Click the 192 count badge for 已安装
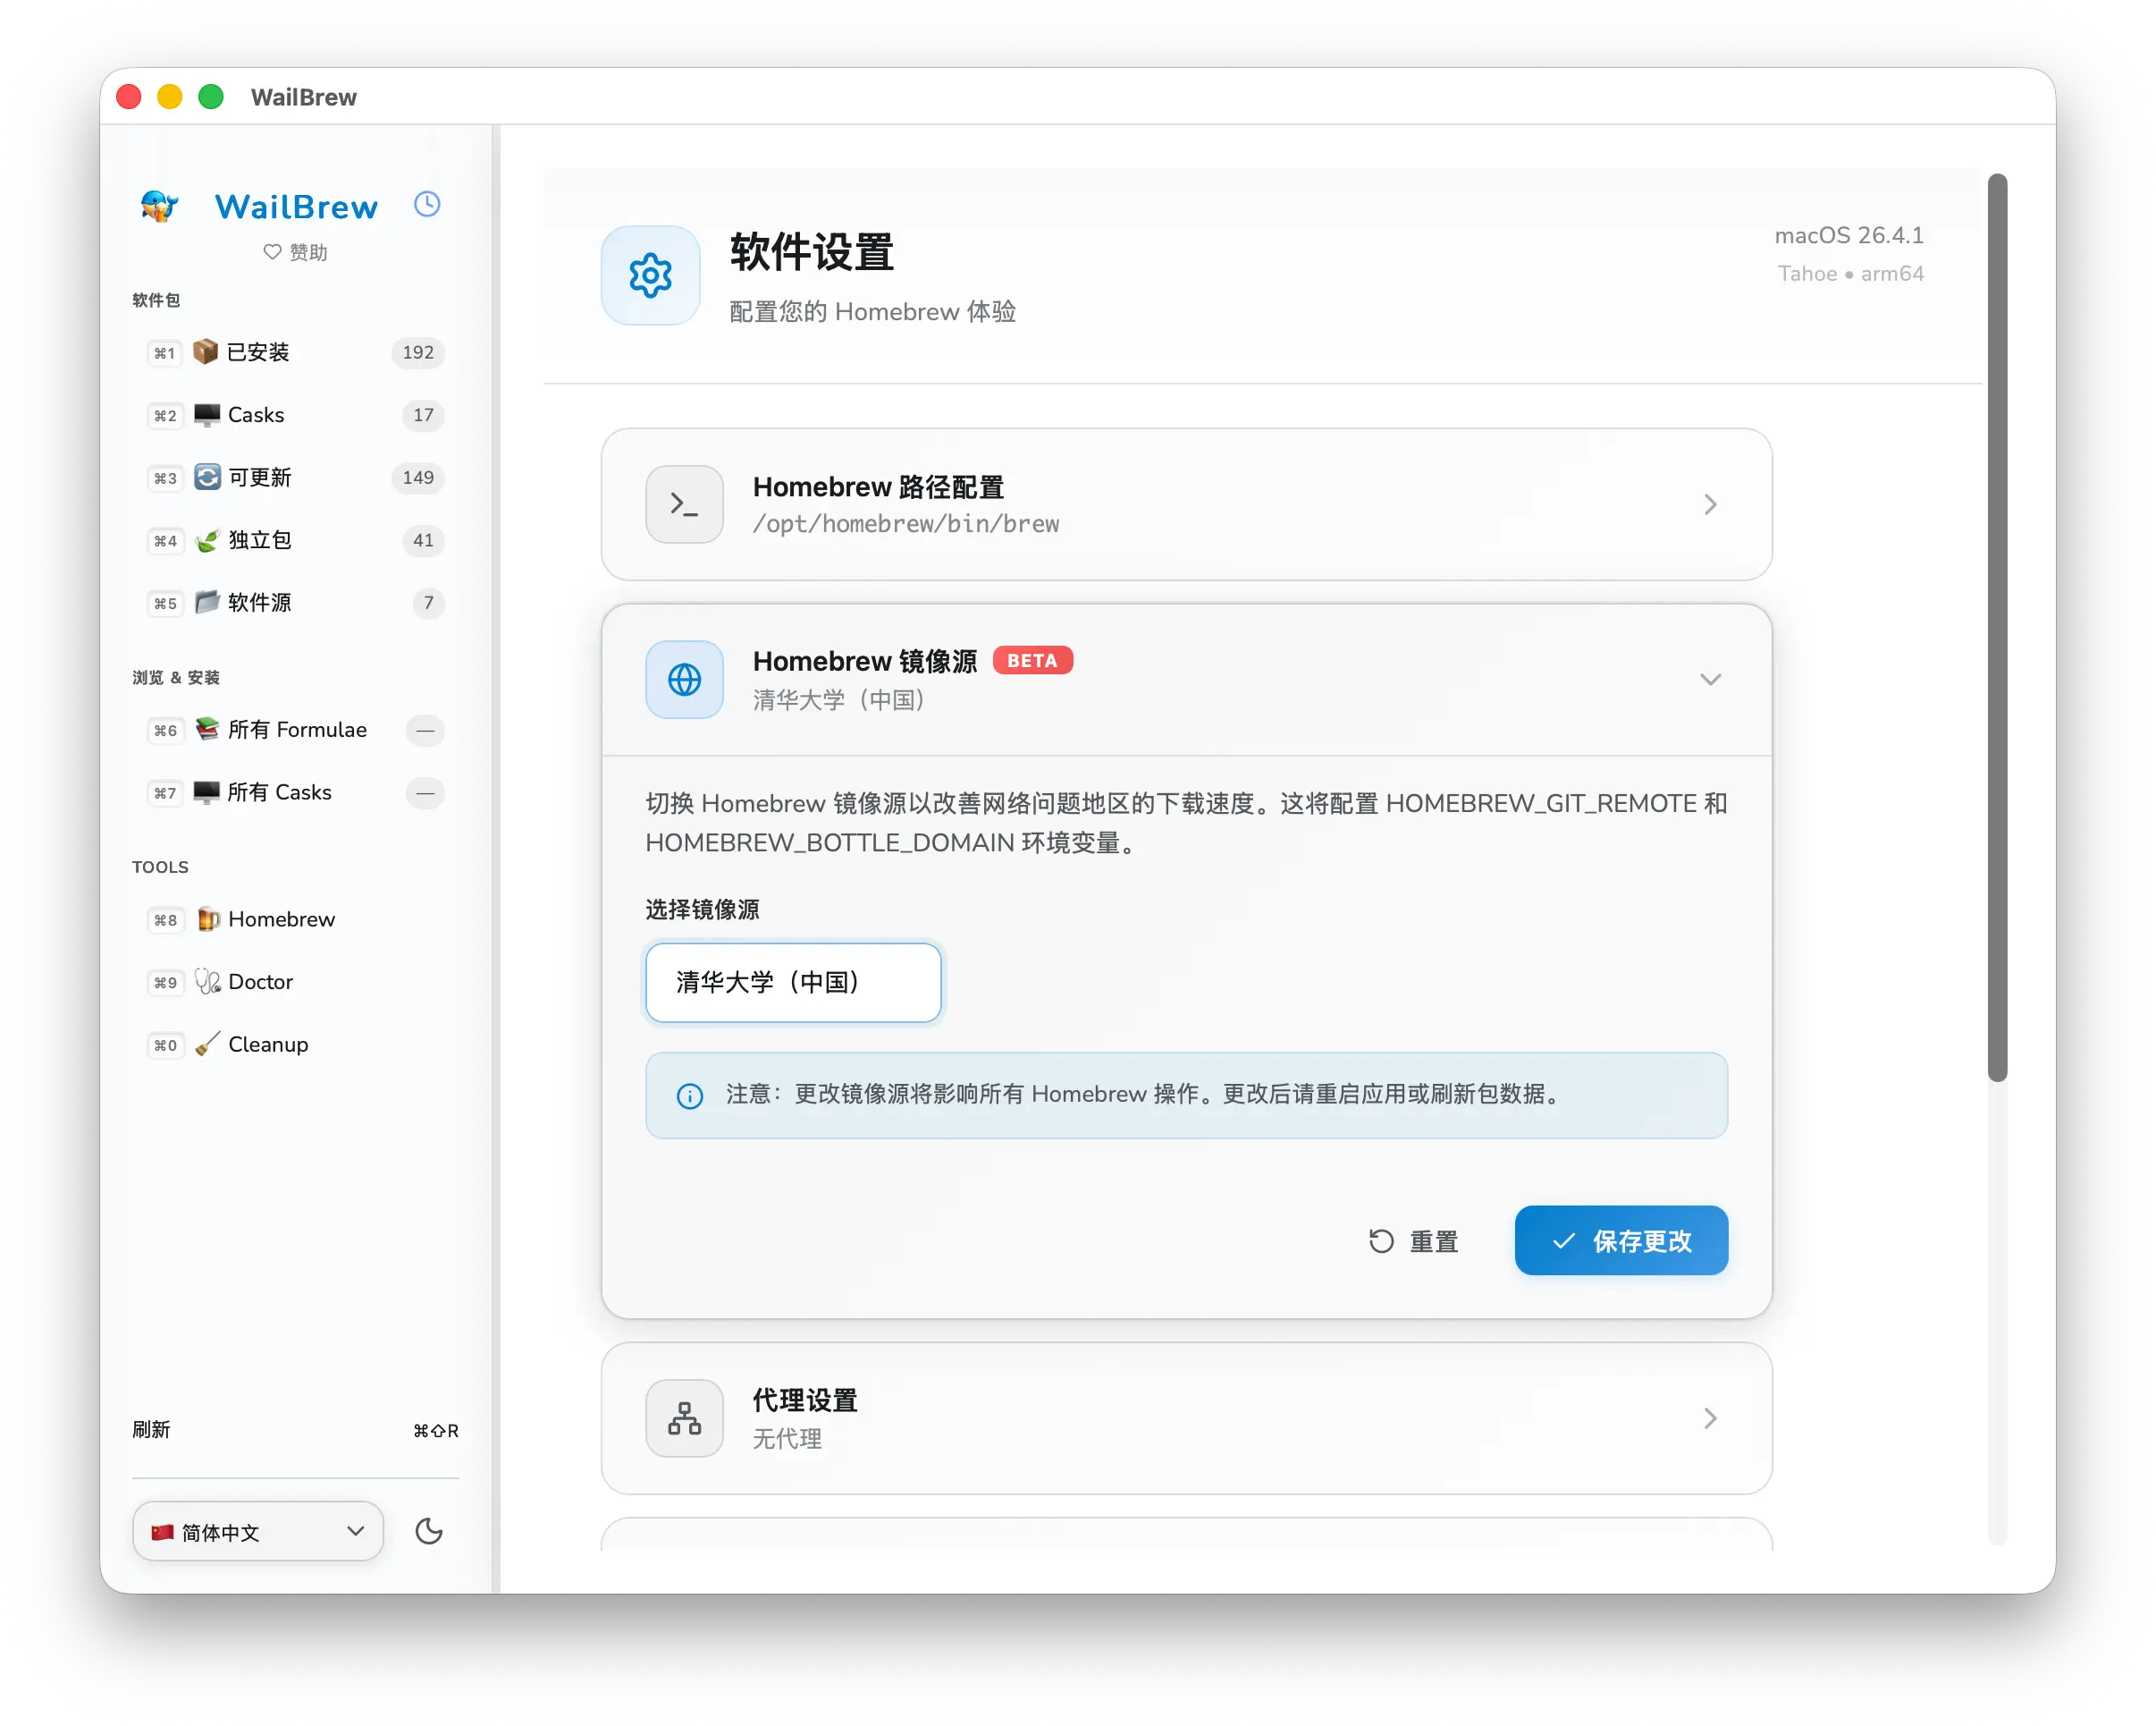 418,352
